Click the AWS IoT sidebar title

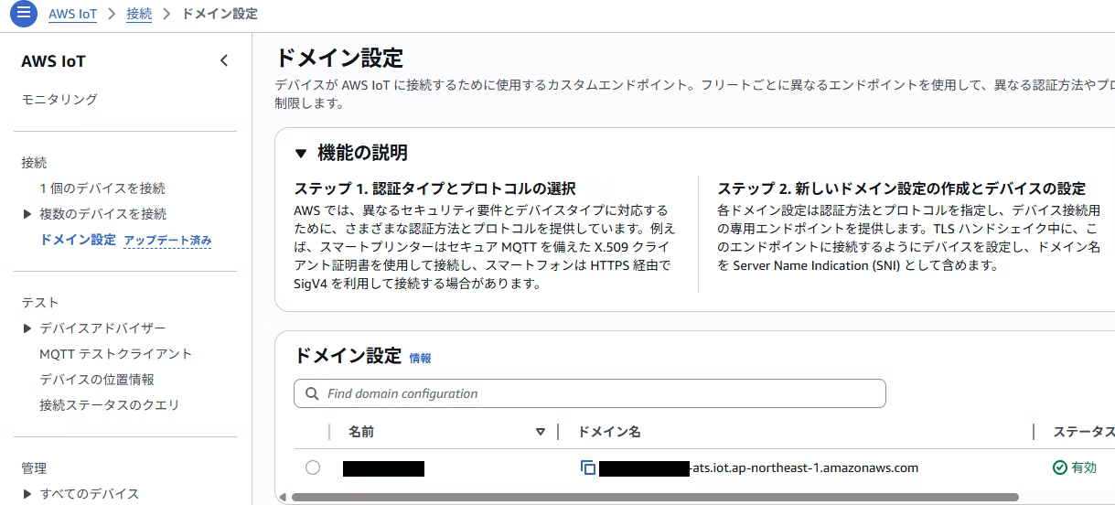[x=53, y=61]
